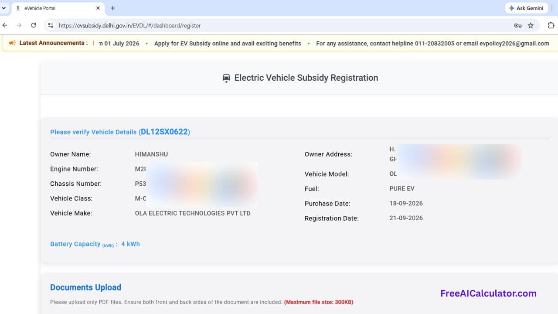The height and width of the screenshot is (314, 558).
Task: Click the browser forward arrow
Action: click(19, 25)
